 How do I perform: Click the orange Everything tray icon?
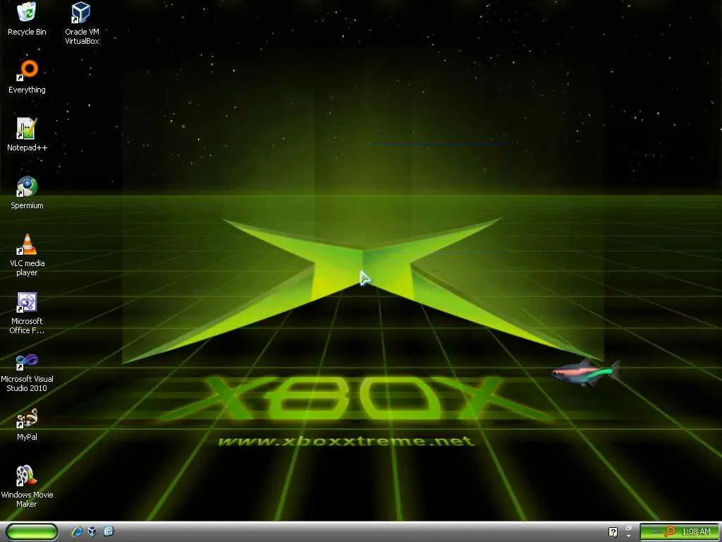[x=671, y=532]
